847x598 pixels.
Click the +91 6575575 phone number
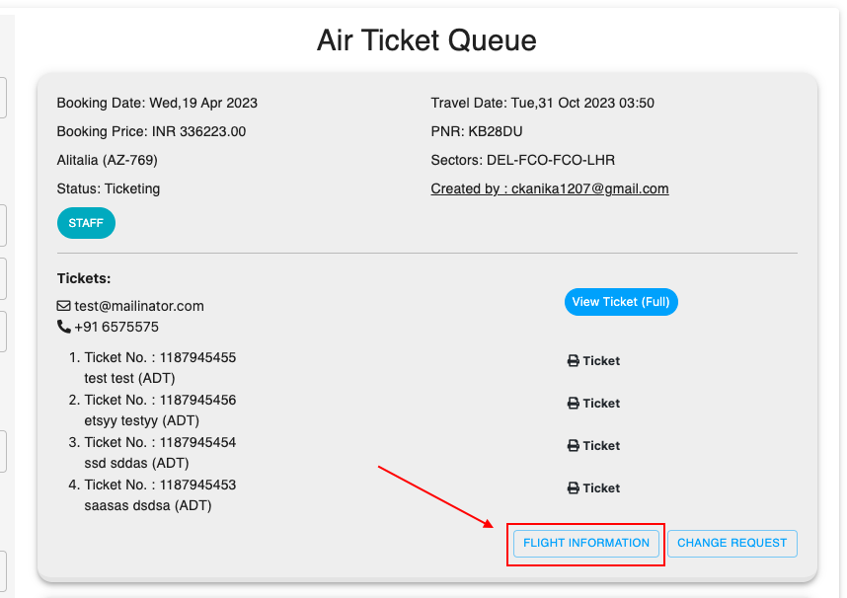[116, 327]
